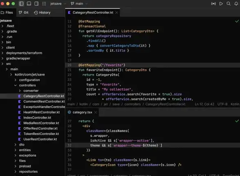
Task: Click the React icon on category.tsx tab
Action: tap(69, 112)
